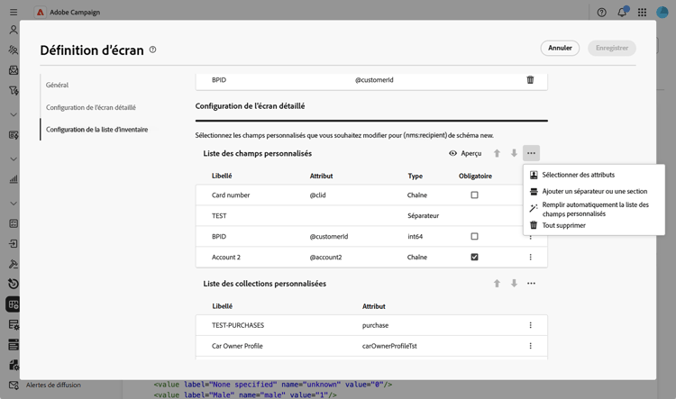Move custom field down arrow
This screenshot has width=676, height=399.
pyautogui.click(x=514, y=153)
